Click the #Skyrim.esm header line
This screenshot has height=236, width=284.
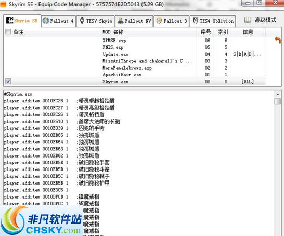point(18,94)
